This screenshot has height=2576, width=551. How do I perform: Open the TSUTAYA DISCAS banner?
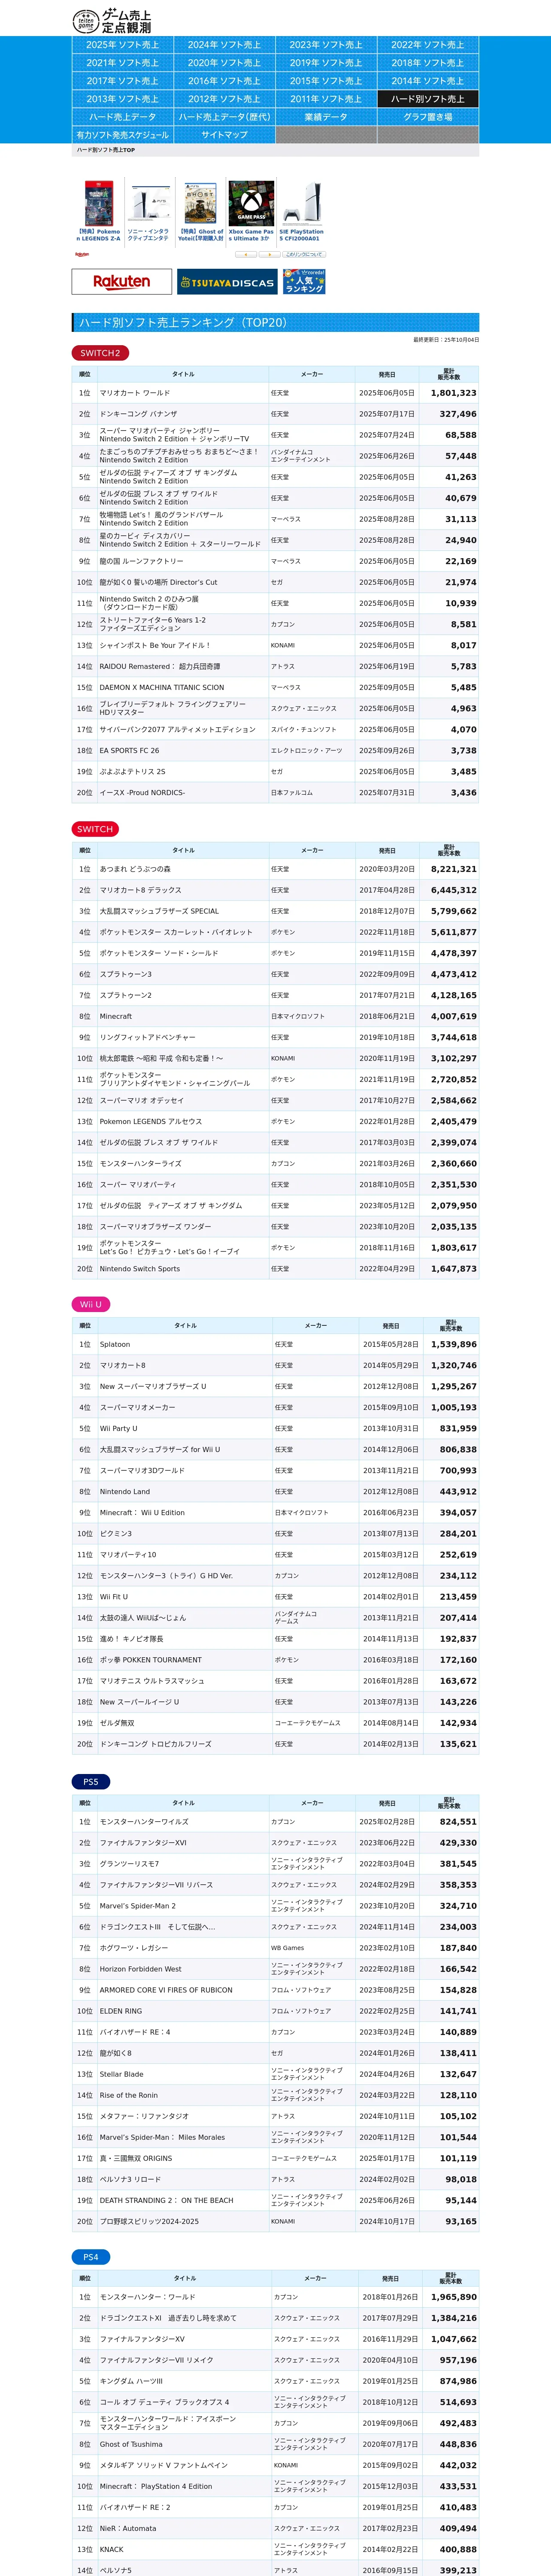[227, 281]
